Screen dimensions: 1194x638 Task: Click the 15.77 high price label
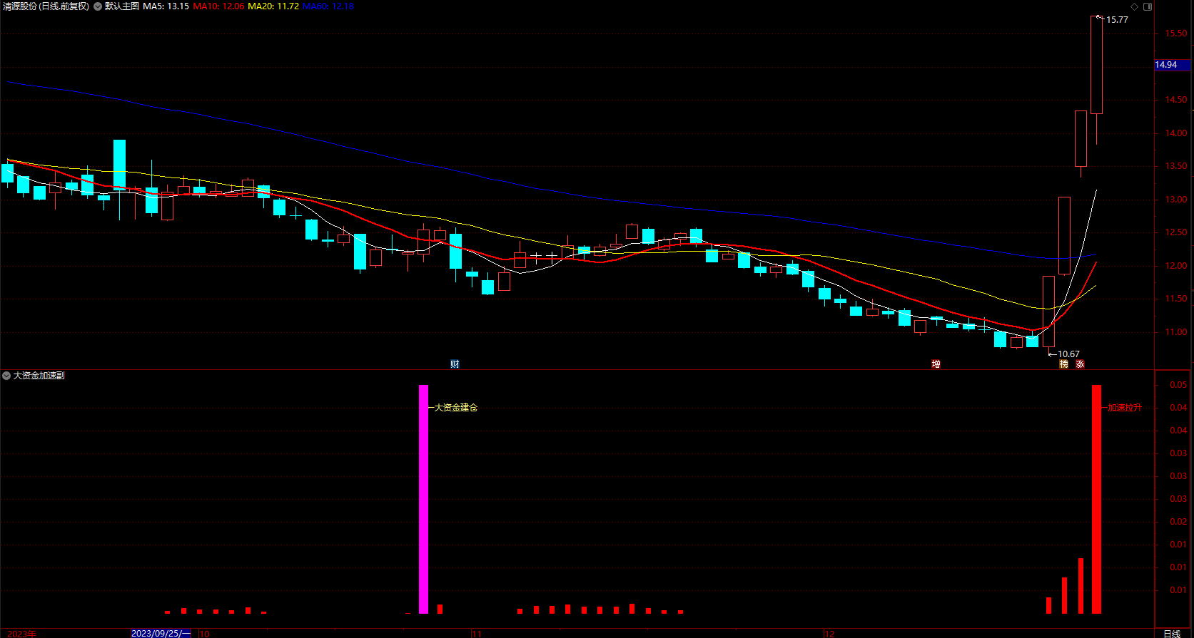[x=1117, y=20]
